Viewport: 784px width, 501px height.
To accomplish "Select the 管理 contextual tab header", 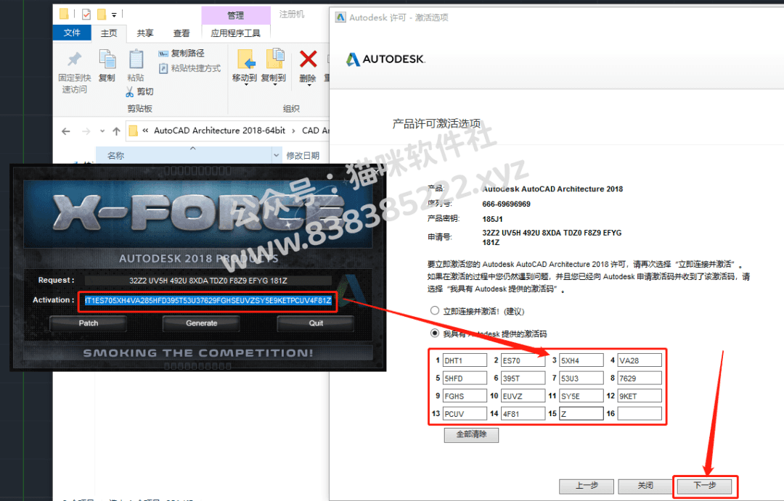I will click(235, 15).
